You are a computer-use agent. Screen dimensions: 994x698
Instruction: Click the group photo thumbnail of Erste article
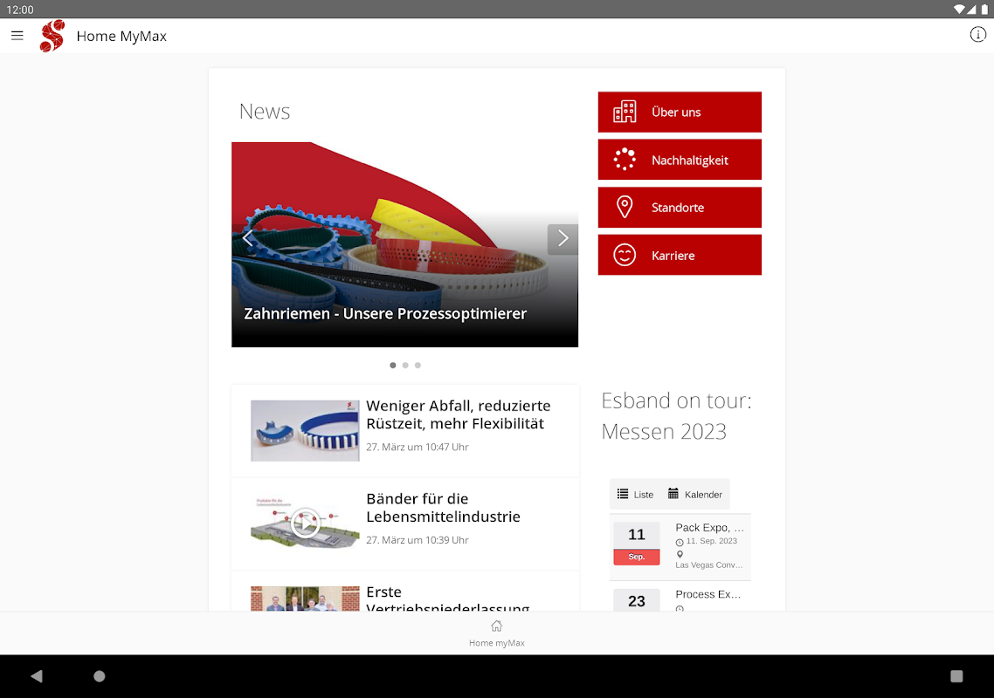pos(305,599)
